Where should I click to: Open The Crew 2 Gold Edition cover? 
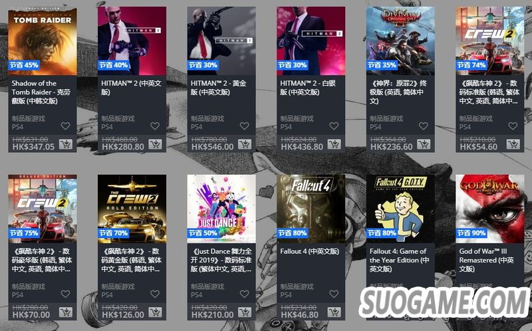click(132, 209)
